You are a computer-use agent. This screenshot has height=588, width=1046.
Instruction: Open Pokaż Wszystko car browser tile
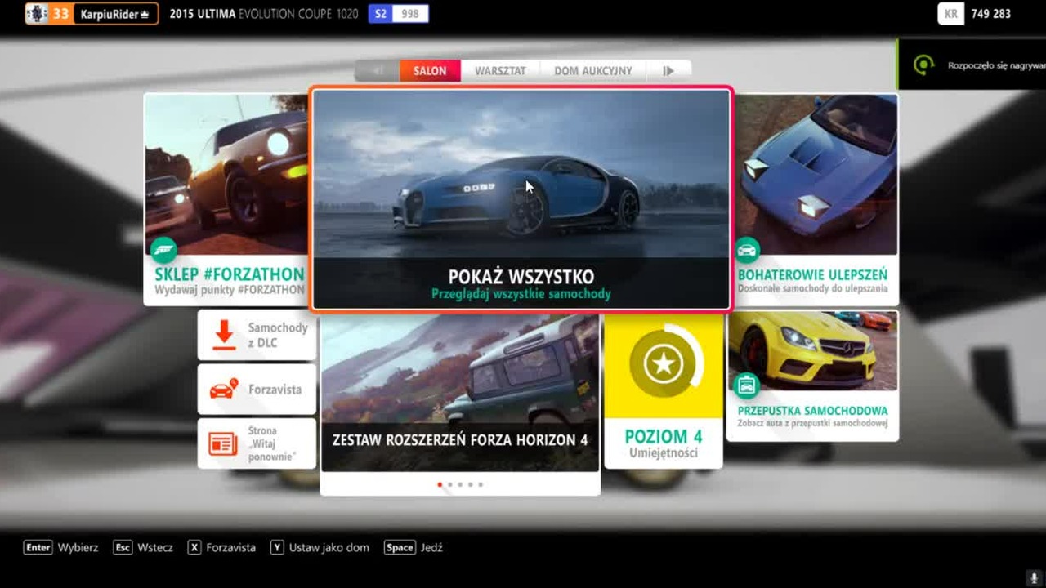coord(521,199)
